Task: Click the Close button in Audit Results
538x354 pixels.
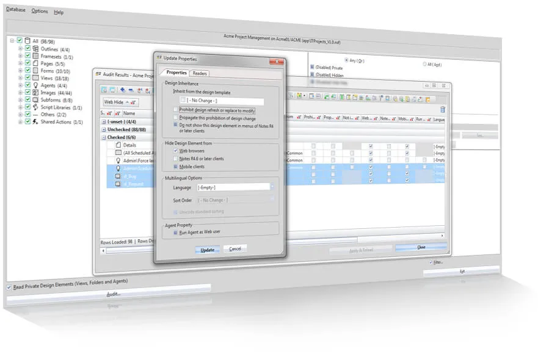Action: (421, 247)
